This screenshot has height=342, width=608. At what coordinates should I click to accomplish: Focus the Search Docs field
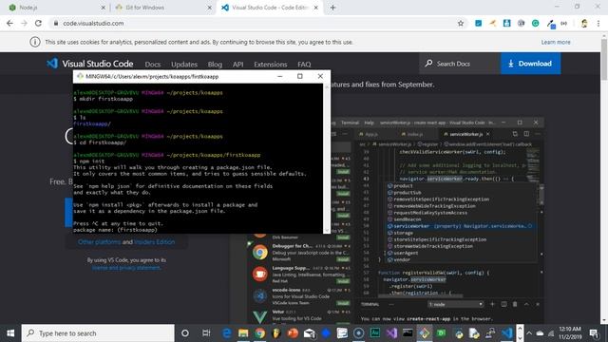460,64
